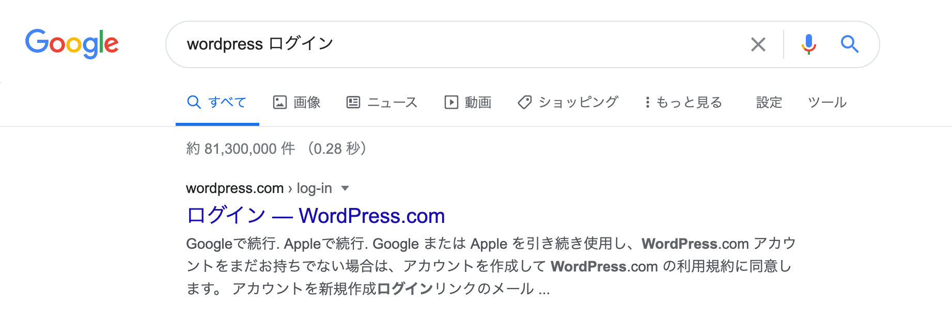Expand the もっと見る menu label

coord(689,102)
